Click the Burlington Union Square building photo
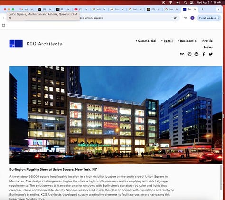The height and width of the screenshot is (200, 225). pyautogui.click(x=116, y=115)
